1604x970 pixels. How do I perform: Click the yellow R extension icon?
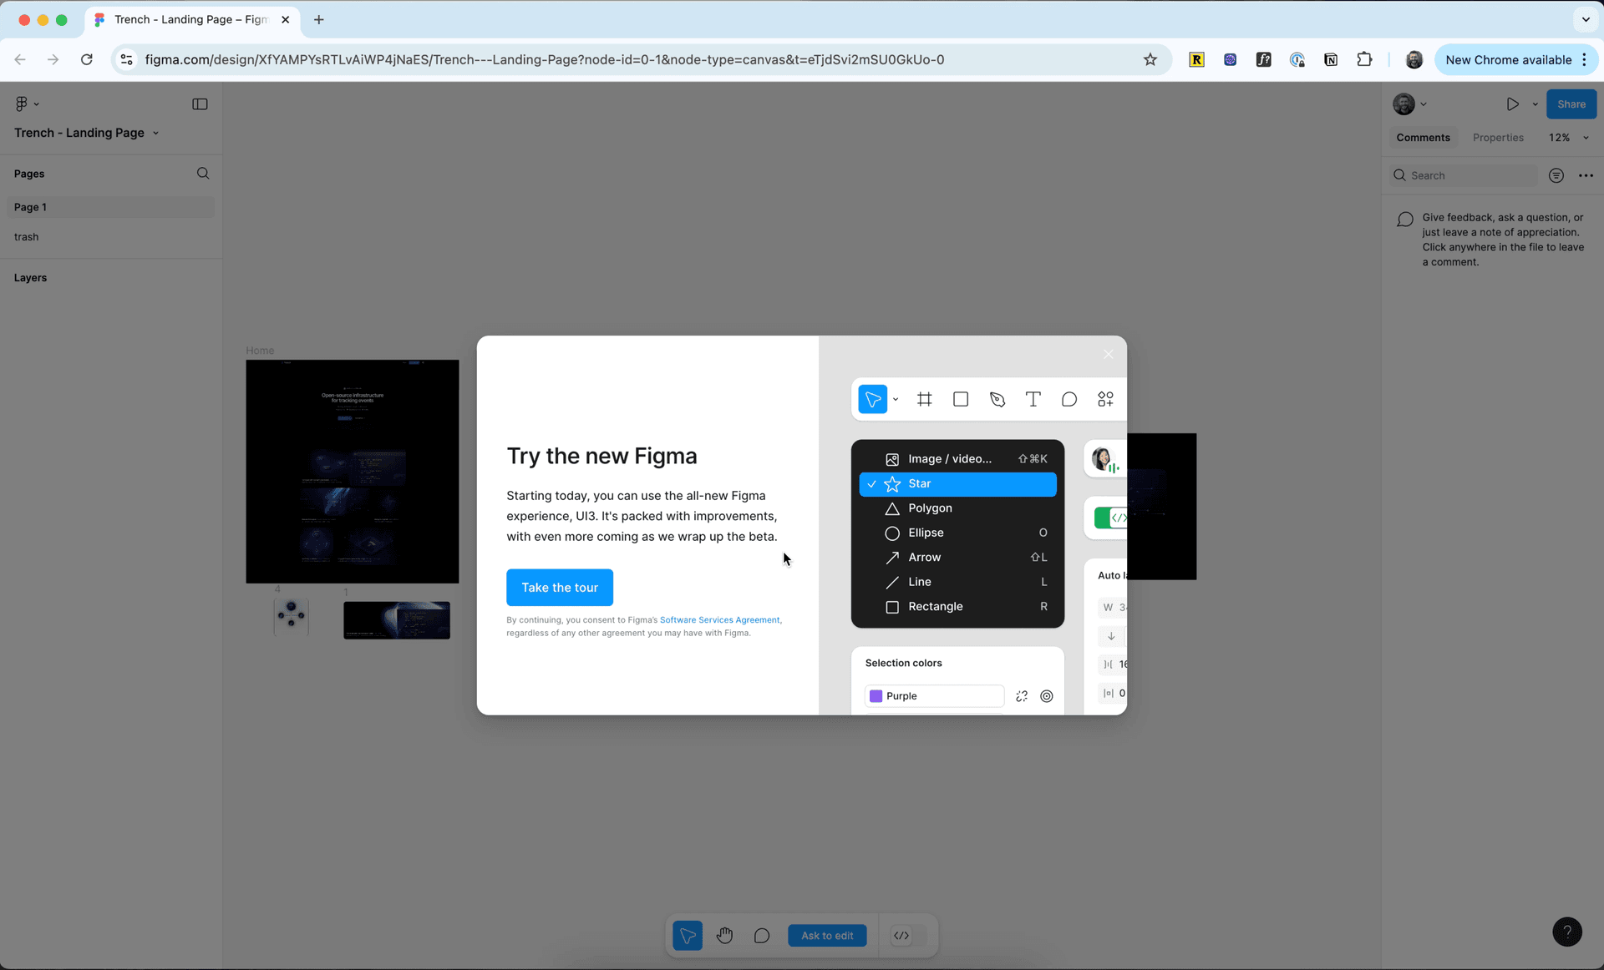[x=1196, y=59]
